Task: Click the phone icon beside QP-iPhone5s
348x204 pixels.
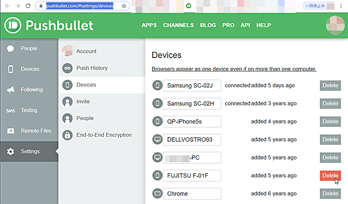Action: (x=157, y=121)
